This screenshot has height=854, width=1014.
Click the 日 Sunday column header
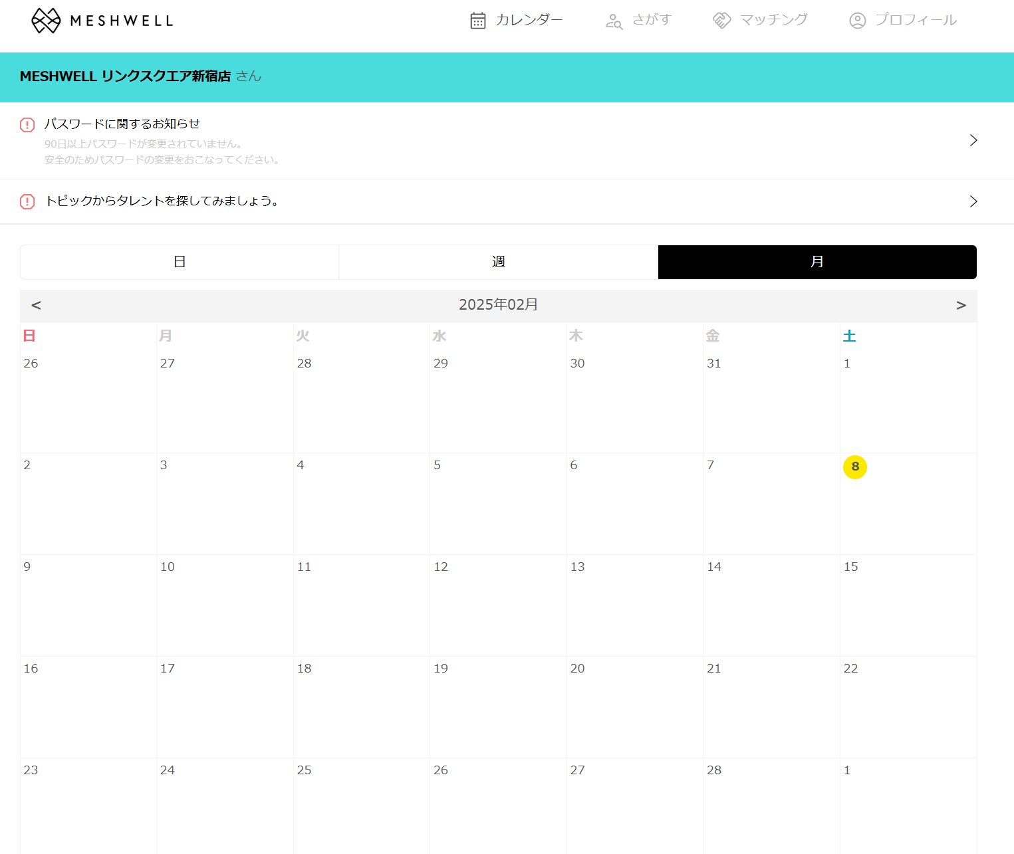(29, 336)
